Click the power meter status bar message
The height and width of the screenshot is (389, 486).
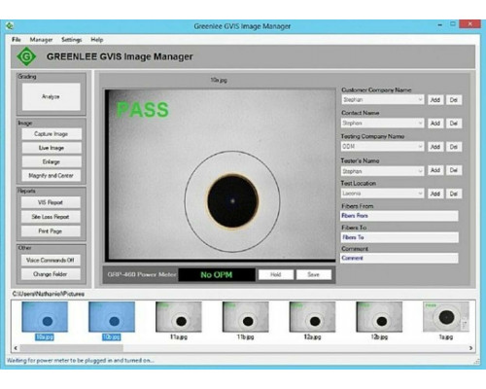(x=81, y=360)
